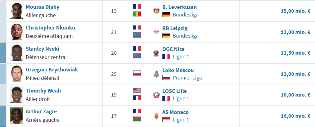The image size is (315, 127).
Task: Open Moussa Diaby's player profile
Action: click(x=43, y=7)
